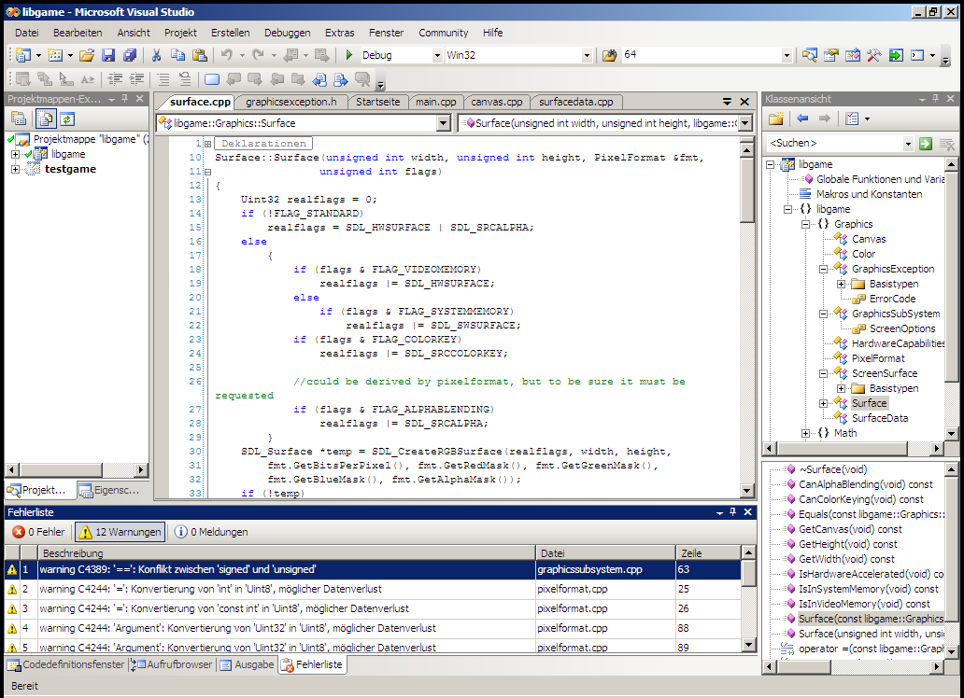Click the green arrow Start Page toolbar icon
Viewport: 964px width, 698px height.
click(x=896, y=55)
